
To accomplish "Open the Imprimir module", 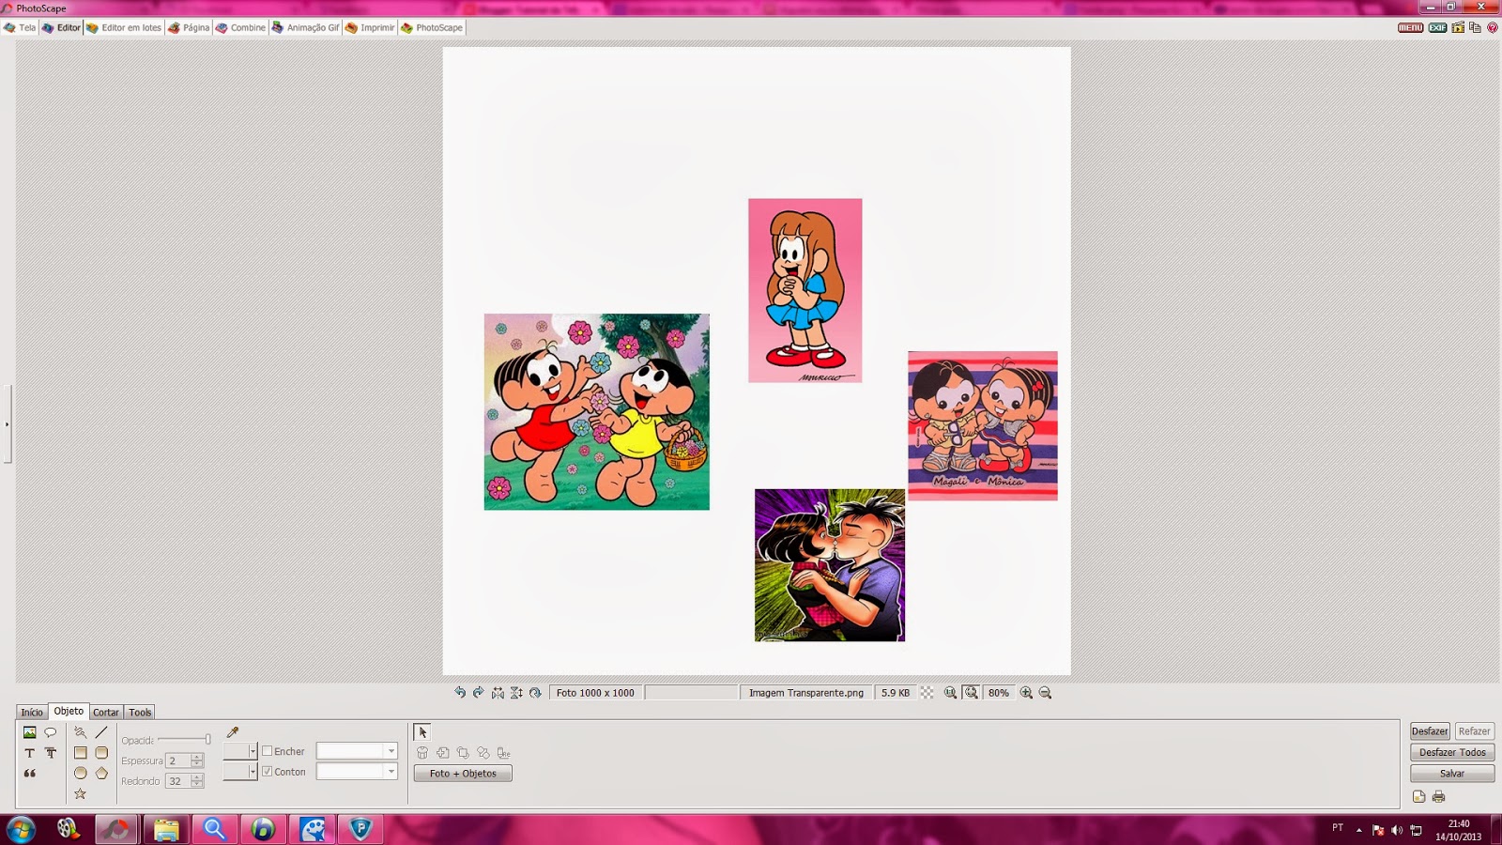I will coord(370,27).
